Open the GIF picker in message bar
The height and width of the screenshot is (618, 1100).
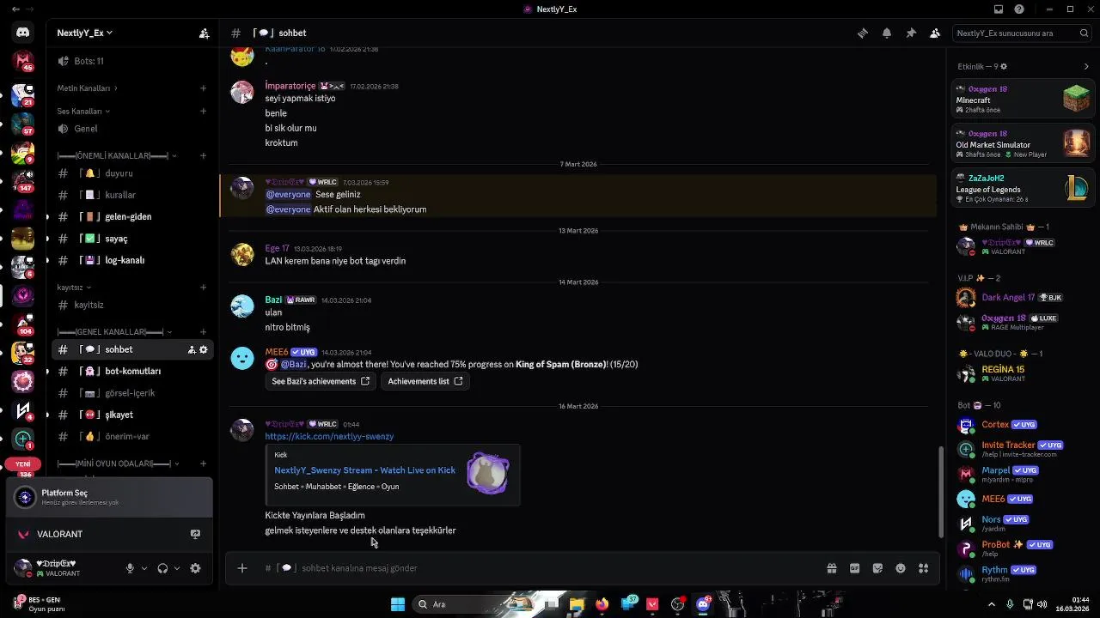tap(855, 568)
